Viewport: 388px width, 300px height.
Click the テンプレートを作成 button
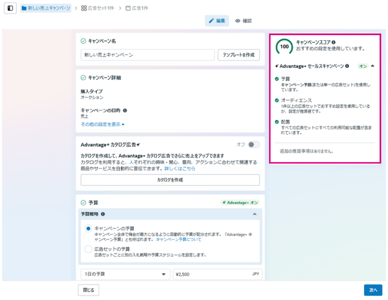click(x=239, y=54)
